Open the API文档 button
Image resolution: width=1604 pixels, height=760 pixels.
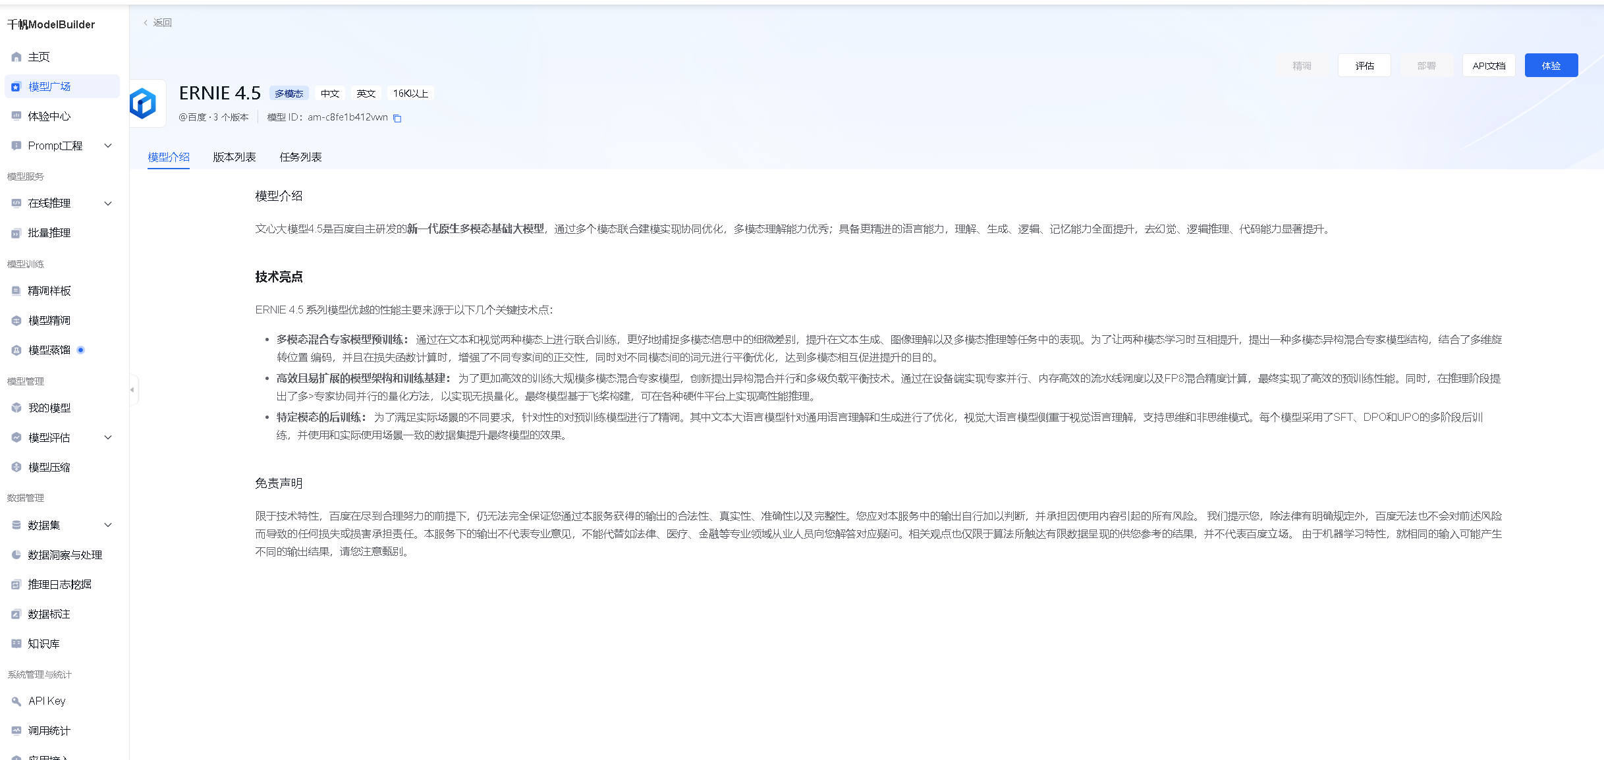click(x=1489, y=66)
